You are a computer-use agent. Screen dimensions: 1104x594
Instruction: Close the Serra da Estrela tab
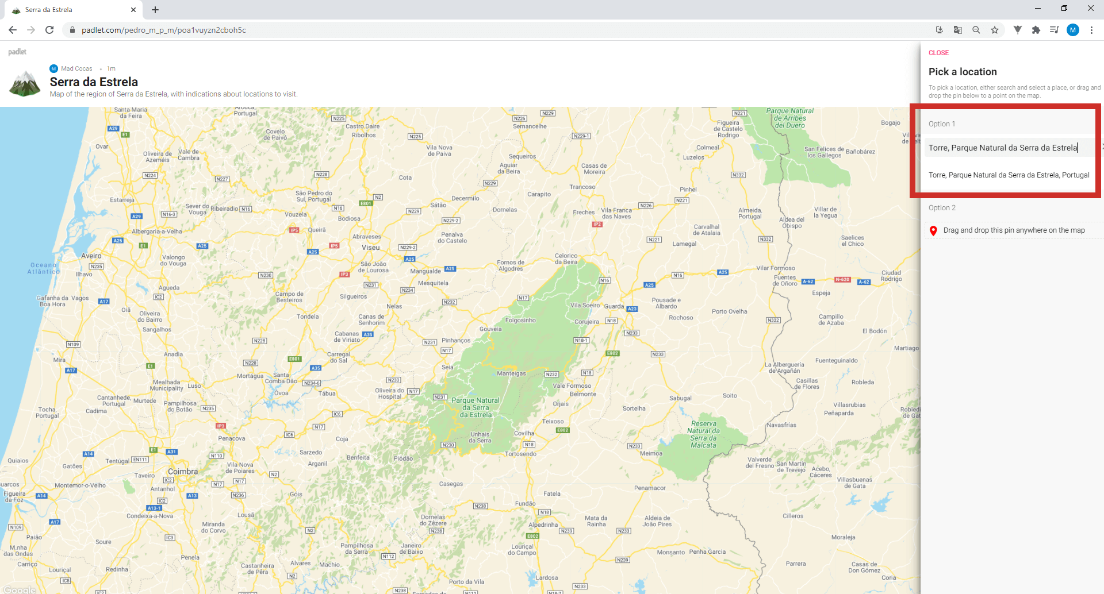(133, 10)
